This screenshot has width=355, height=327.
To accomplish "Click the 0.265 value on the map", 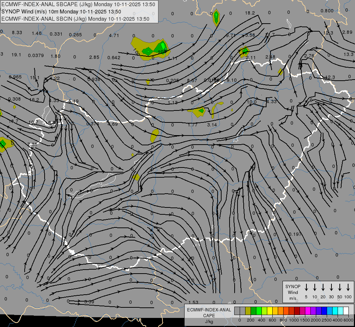I will (75, 35).
